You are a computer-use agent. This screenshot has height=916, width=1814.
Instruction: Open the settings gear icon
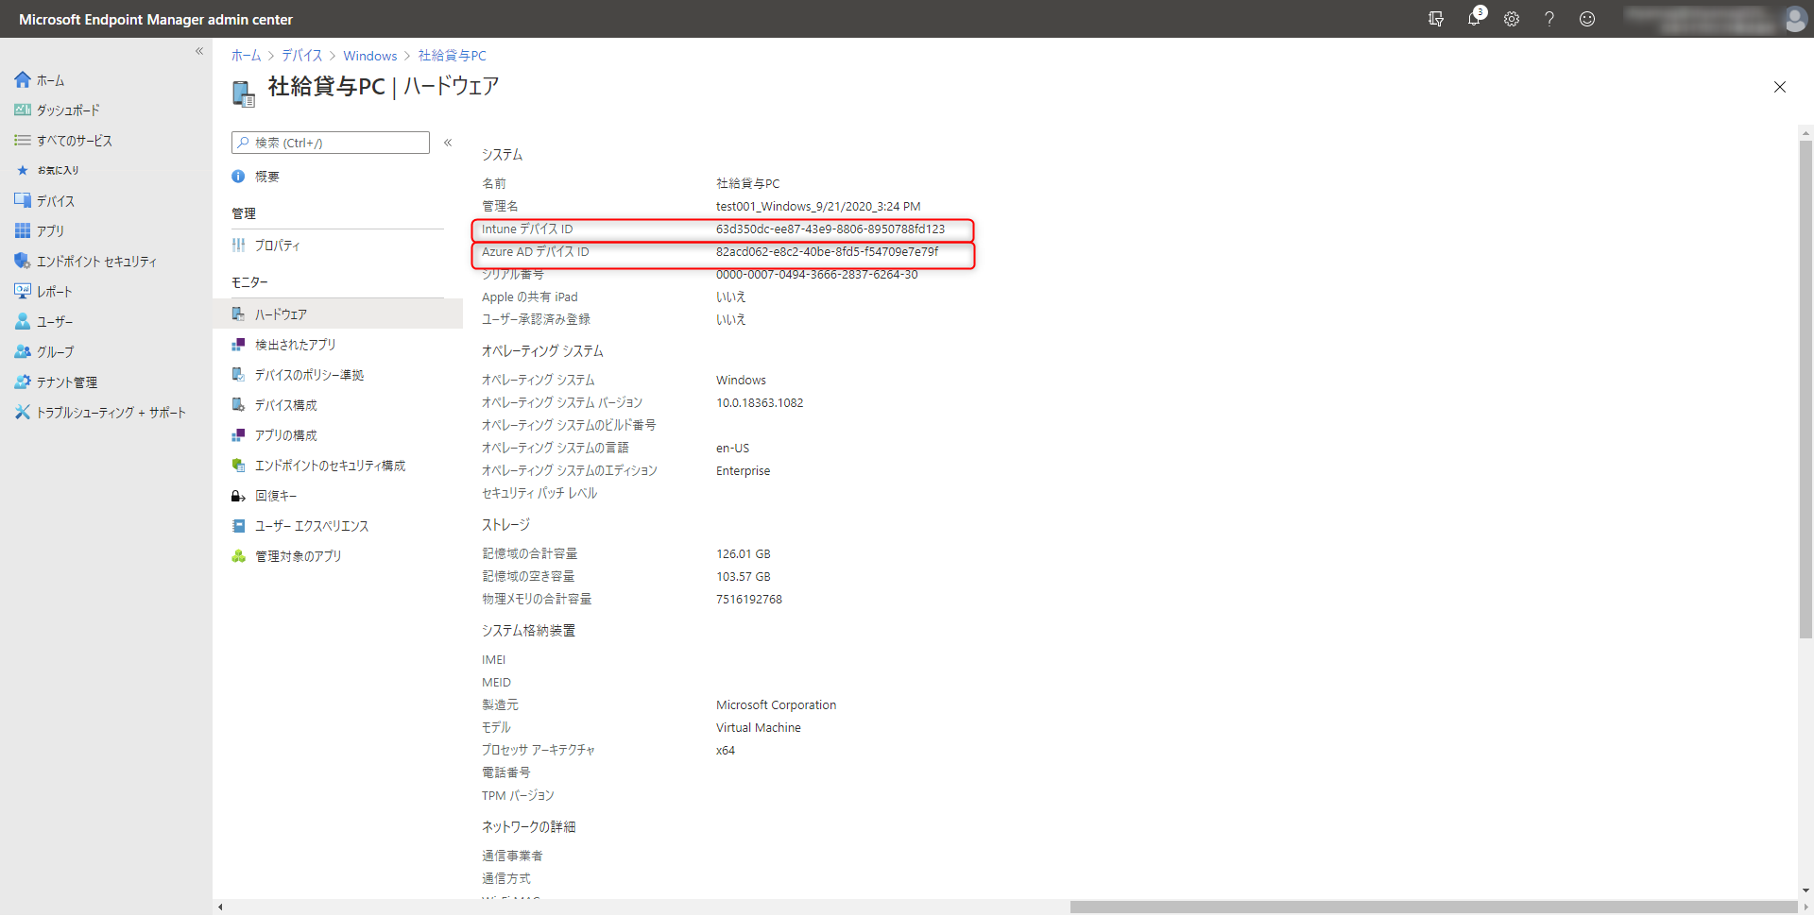[x=1512, y=19]
